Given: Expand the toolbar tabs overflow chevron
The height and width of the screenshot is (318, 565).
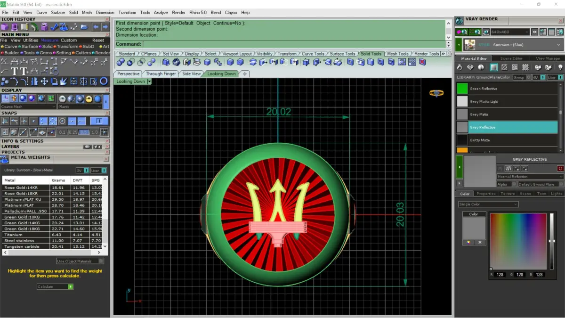Looking at the screenshot, I should pos(444,54).
